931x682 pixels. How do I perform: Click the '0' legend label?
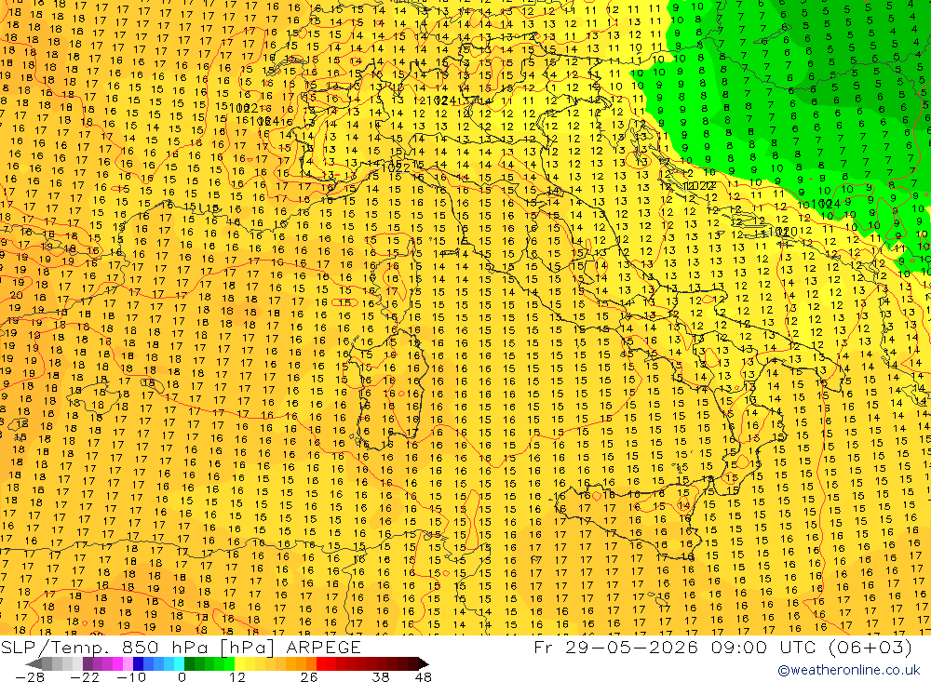coord(182,676)
